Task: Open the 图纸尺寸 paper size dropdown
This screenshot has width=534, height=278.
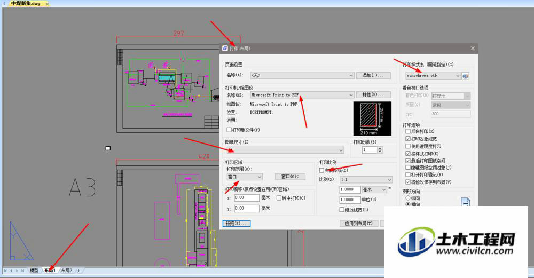Action: [285, 150]
